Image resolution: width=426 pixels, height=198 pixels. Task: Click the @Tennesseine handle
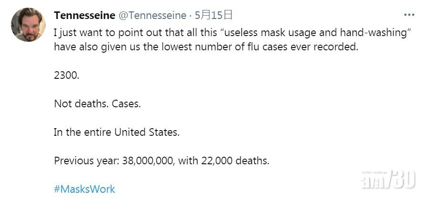(152, 15)
